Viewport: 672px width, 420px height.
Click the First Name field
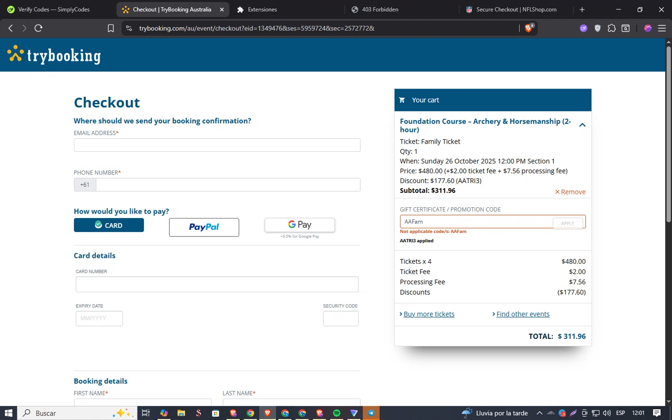[142, 402]
